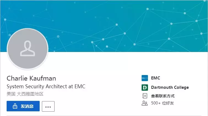Open the EMC company link

click(x=155, y=78)
